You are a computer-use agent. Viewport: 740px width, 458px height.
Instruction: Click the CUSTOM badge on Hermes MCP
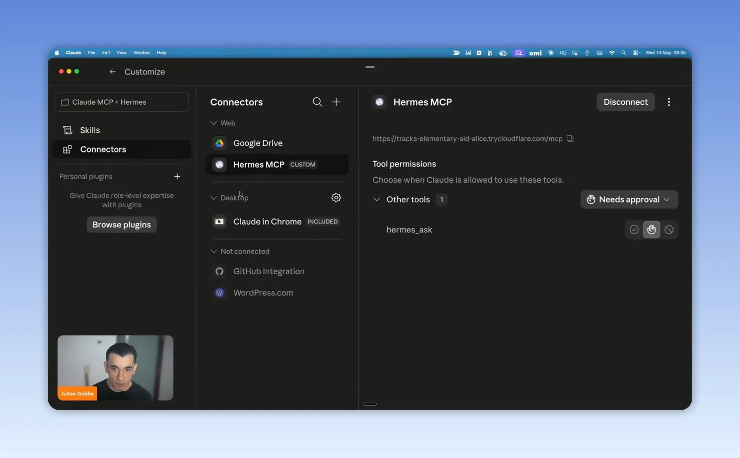point(303,165)
